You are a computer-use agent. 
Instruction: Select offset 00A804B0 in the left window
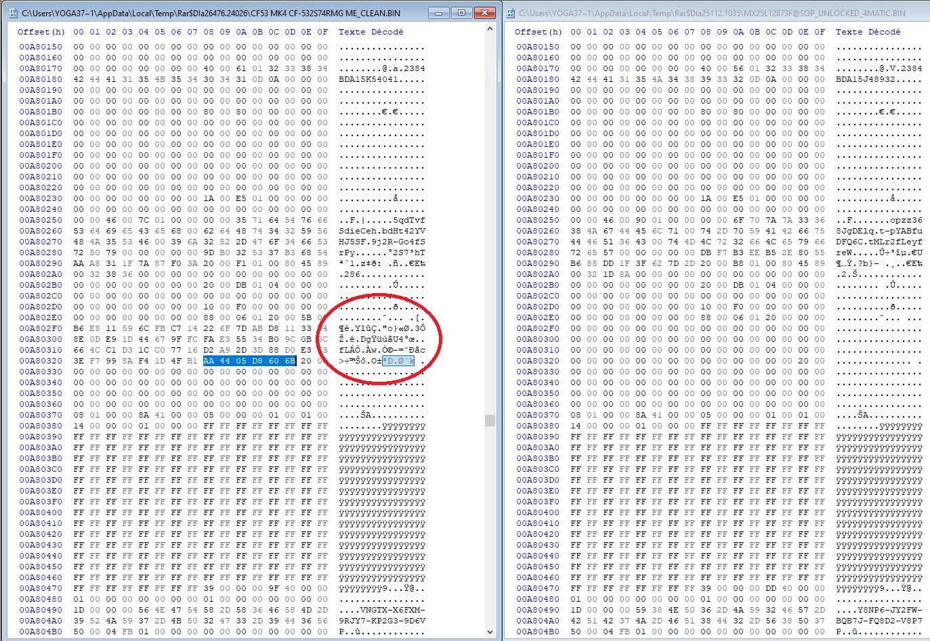coord(41,632)
